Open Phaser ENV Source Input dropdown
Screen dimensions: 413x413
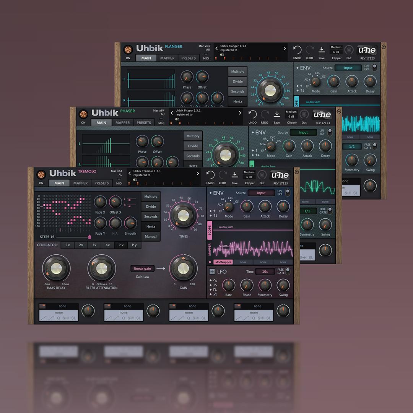pos(303,132)
